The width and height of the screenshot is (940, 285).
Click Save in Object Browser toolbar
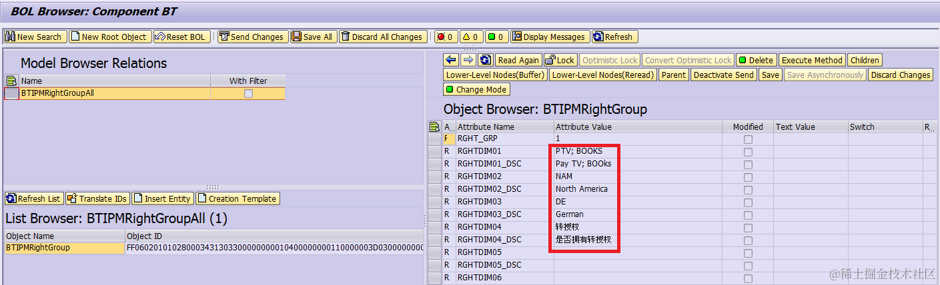[770, 75]
